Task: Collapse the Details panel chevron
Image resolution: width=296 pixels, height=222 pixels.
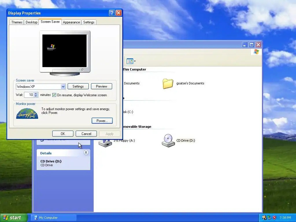Action: (86, 153)
